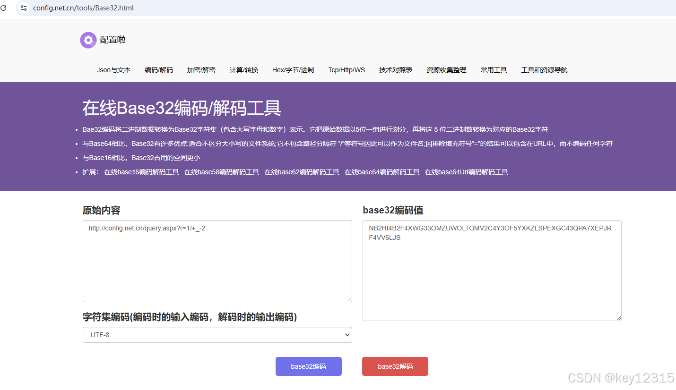Open the 在线base16编码解码工具 link
The image size is (676, 390).
(x=141, y=172)
